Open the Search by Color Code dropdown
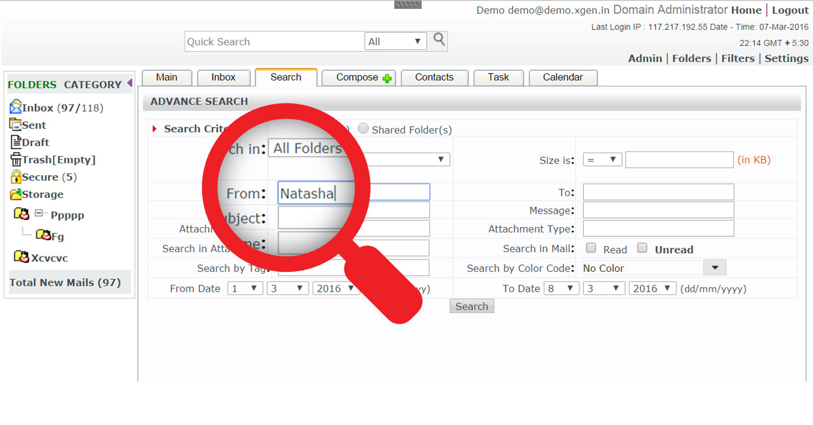Viewport: 813px width, 425px height. point(654,268)
